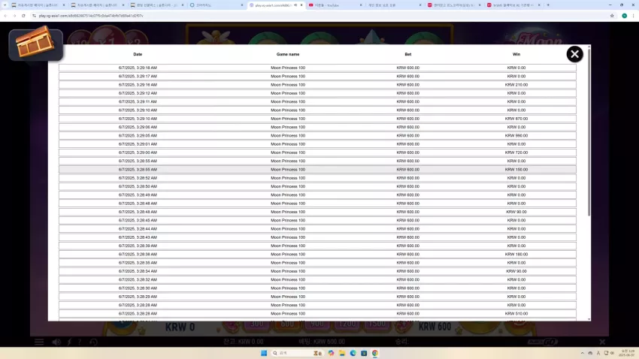Select row with win KRW 210.00
Image resolution: width=639 pixels, height=359 pixels.
coord(317,85)
